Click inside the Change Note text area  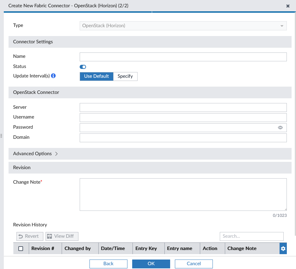183,194
